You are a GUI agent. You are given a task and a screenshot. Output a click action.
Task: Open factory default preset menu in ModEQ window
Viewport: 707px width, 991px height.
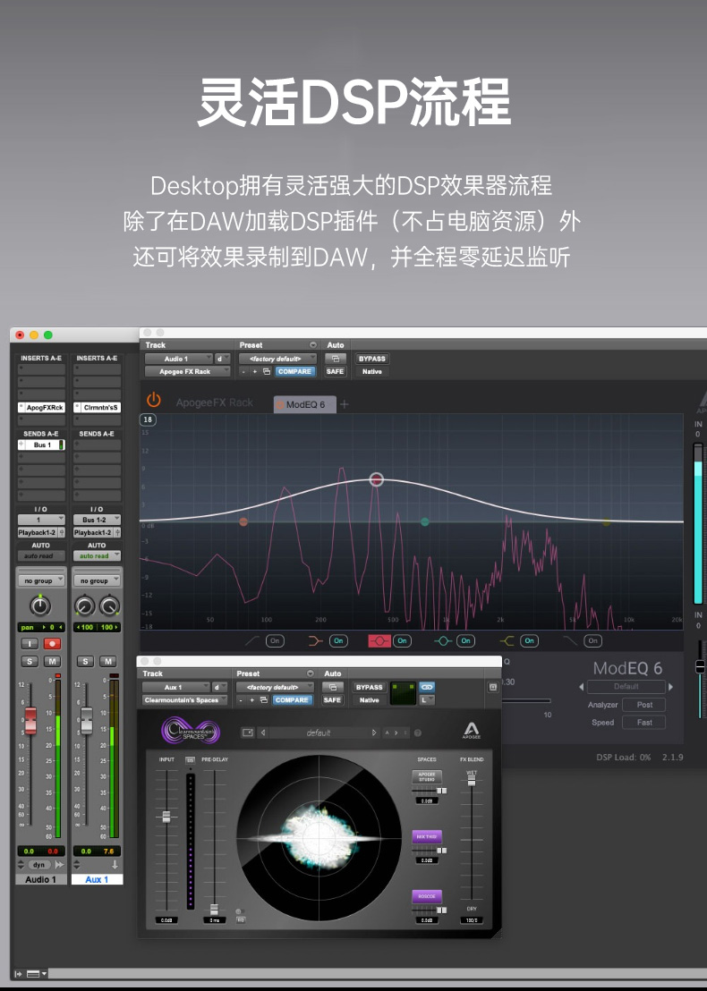pos(277,359)
